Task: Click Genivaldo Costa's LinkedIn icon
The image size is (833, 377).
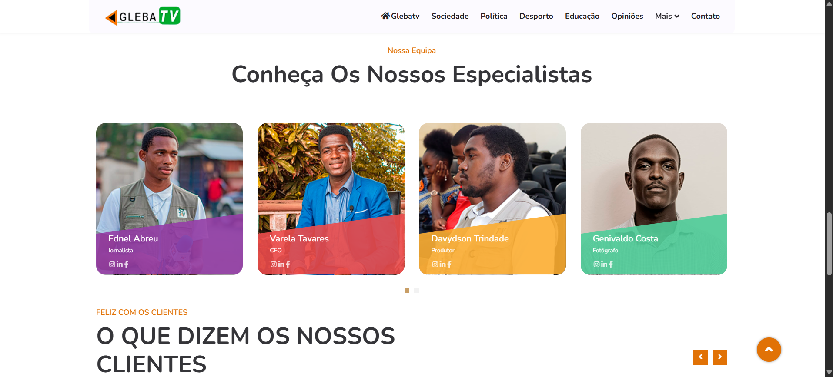Action: click(604, 264)
